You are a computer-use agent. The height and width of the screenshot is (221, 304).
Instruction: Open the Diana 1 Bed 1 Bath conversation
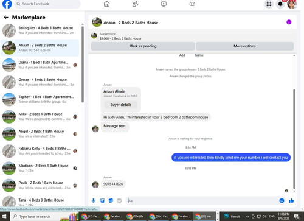pyautogui.click(x=40, y=65)
